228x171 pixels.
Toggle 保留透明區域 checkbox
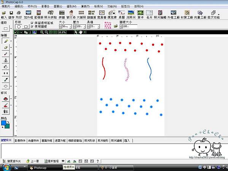point(32,23)
